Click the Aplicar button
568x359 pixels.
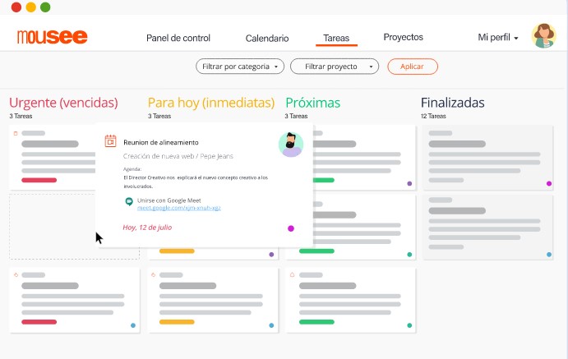(413, 67)
